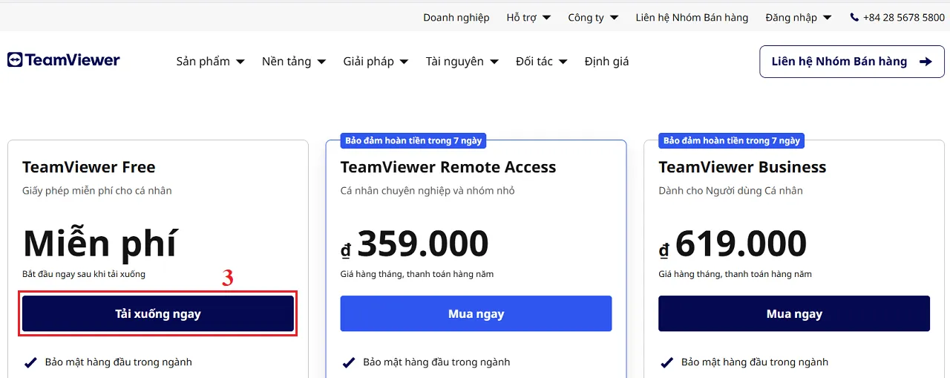The width and height of the screenshot is (950, 378).
Task: Click Bắt đầu ngay sau khi tải xuống text
Action: (x=84, y=274)
